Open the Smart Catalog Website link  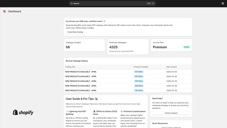click(171, 127)
